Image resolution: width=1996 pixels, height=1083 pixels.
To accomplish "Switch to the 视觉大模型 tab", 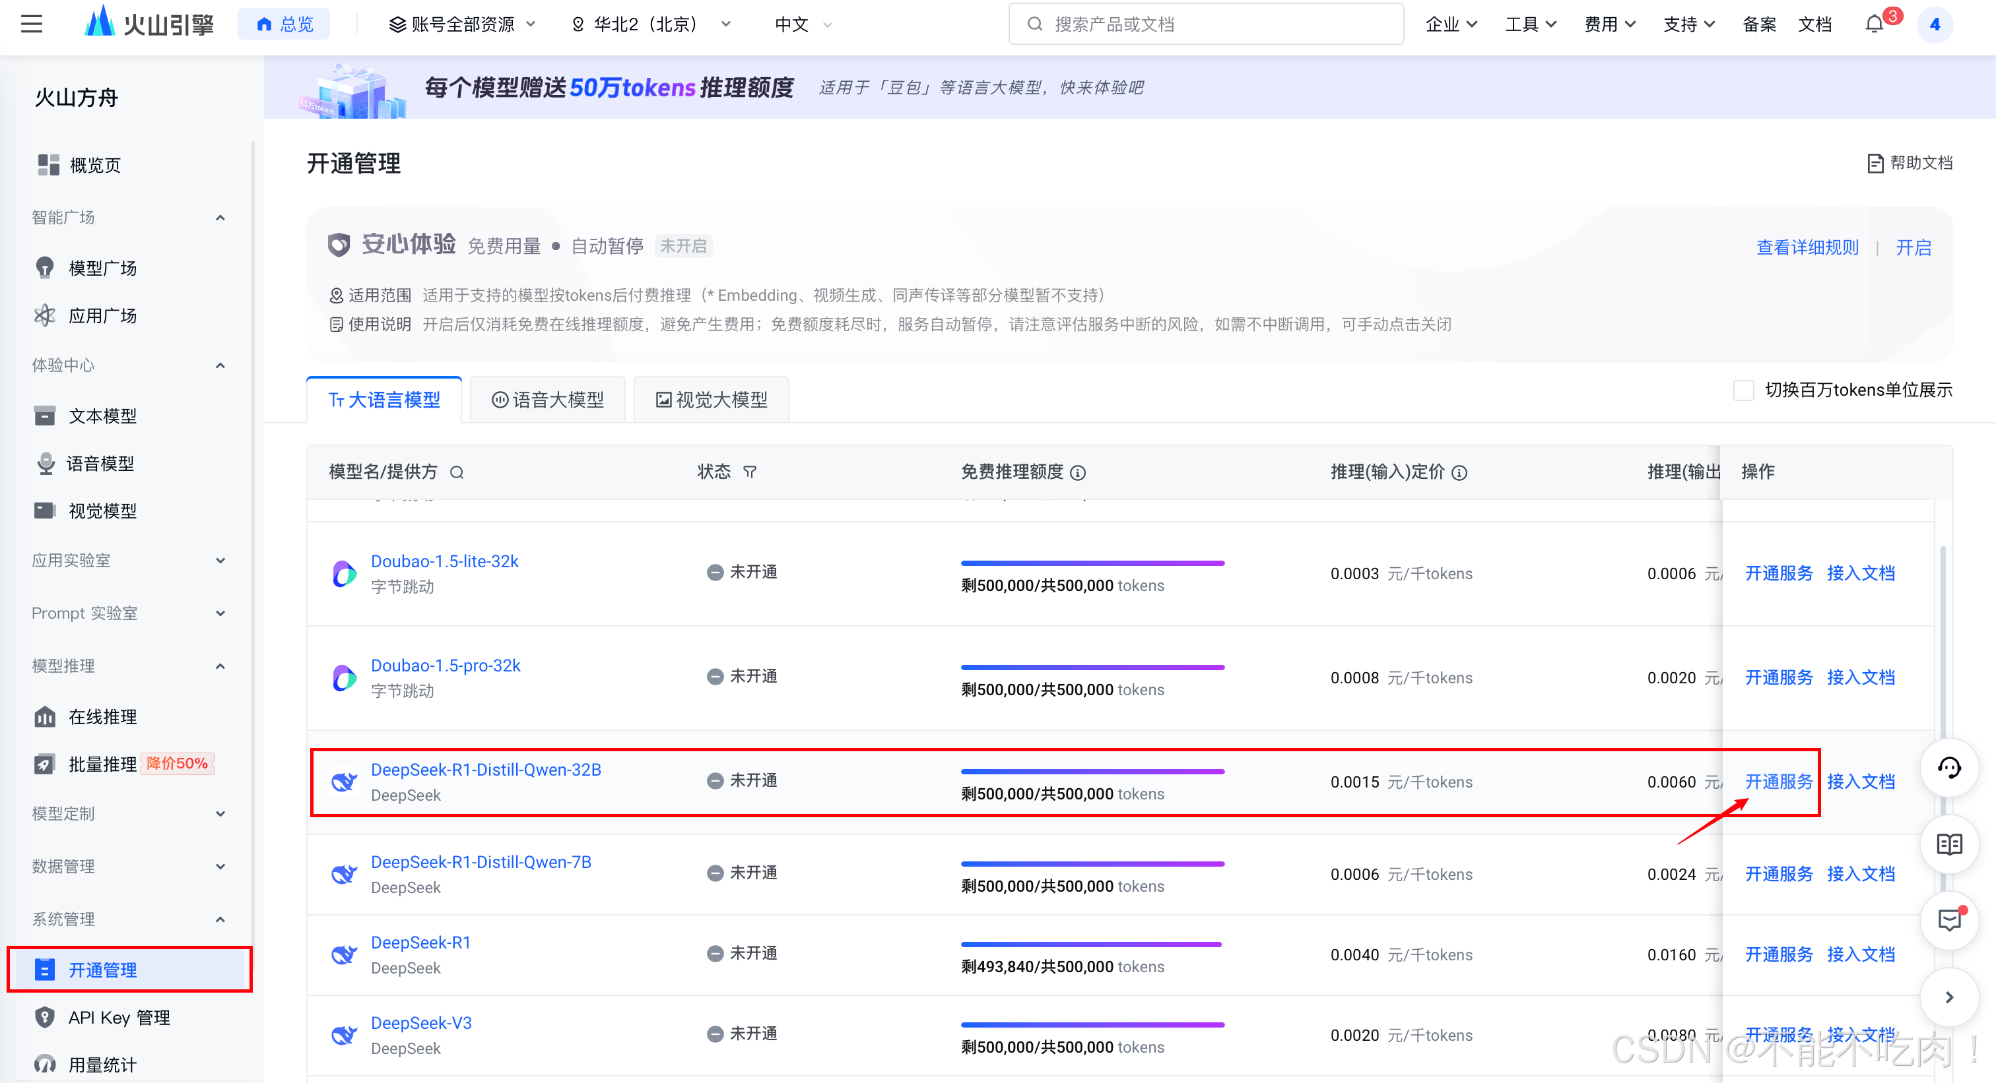I will (712, 400).
